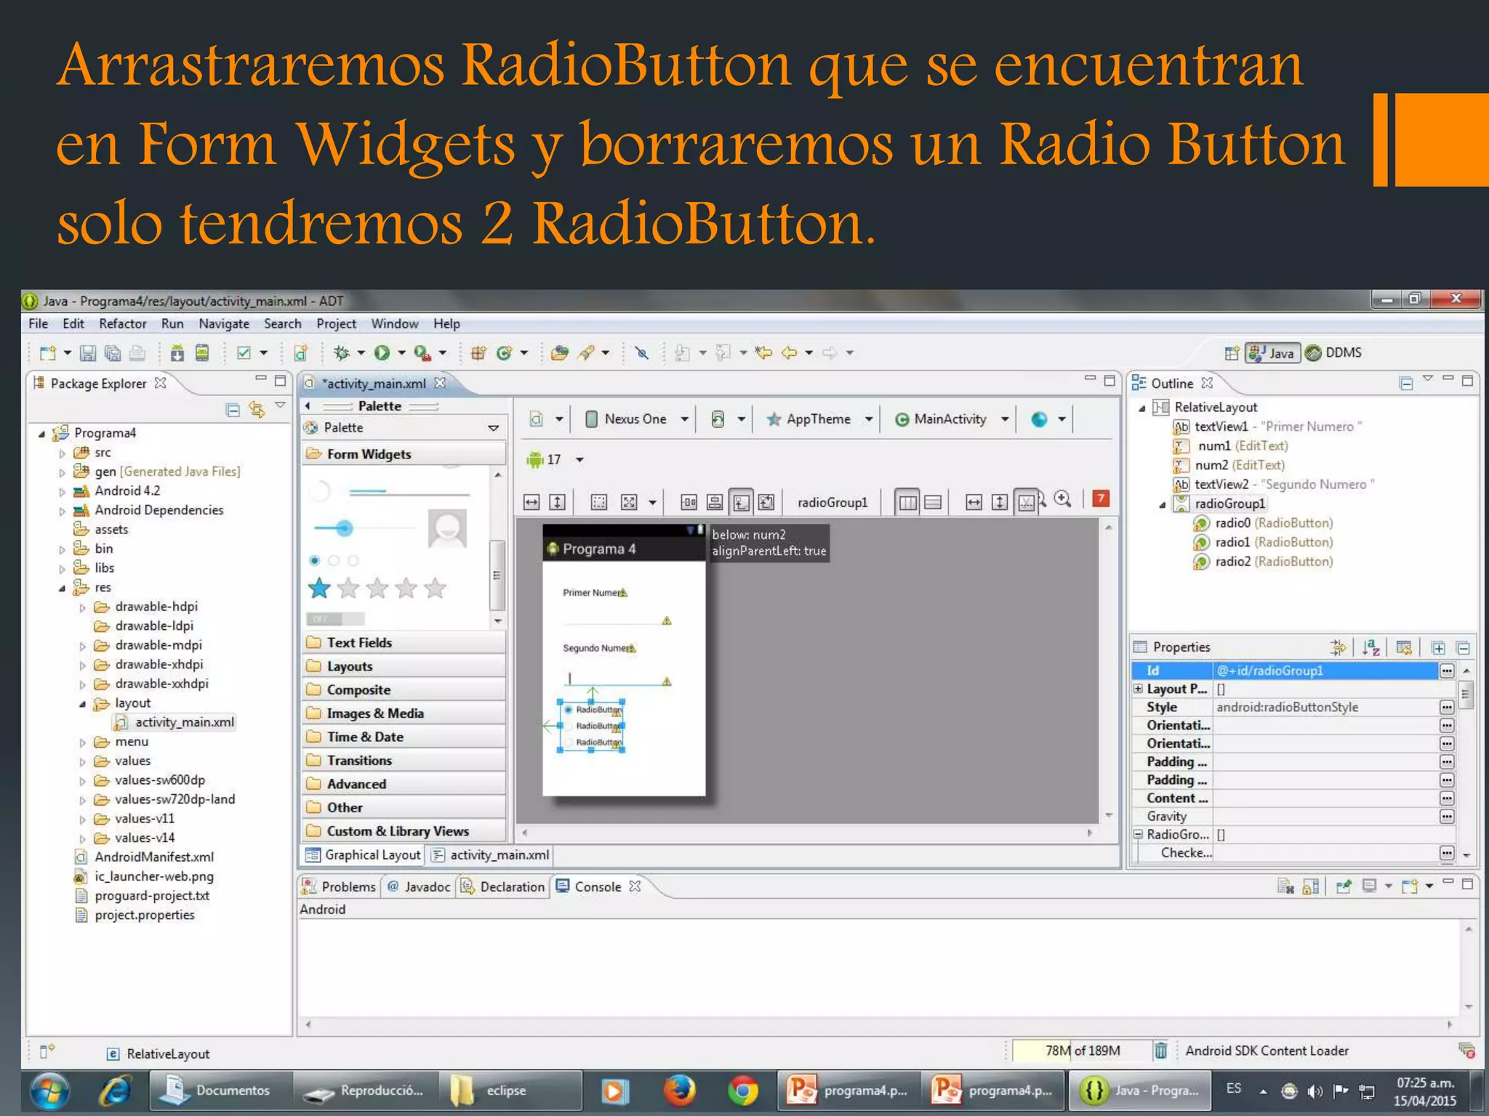Open the Navigate menu
Viewport: 1489px width, 1116px height.
click(224, 323)
